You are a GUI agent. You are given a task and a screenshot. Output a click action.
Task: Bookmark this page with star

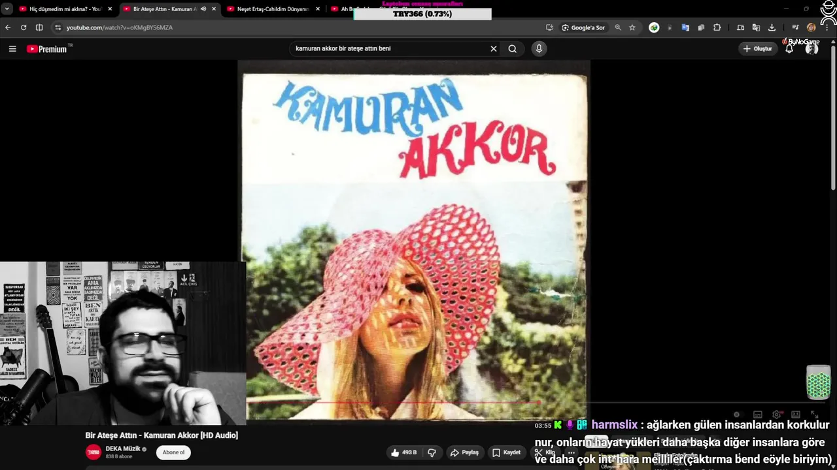click(x=632, y=27)
